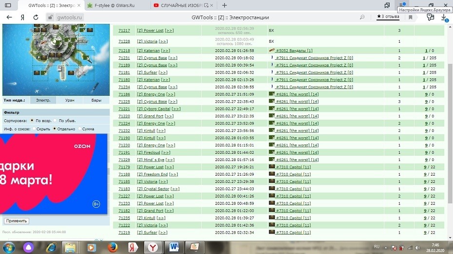Screen dimensions: 453x254
Task: Go back with the back arrow
Action: click(9, 18)
